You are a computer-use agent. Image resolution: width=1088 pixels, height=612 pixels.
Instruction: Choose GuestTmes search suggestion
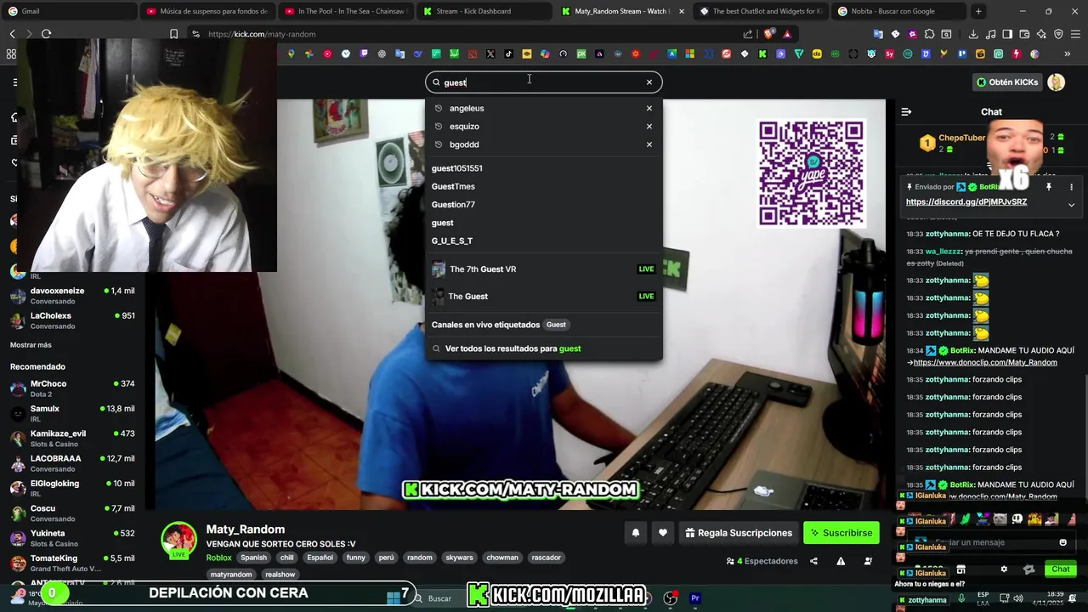[453, 186]
